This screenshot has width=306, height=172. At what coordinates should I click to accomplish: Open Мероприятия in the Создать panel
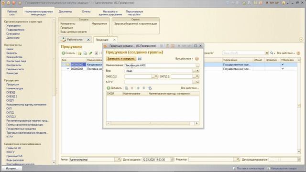(x=99, y=23)
